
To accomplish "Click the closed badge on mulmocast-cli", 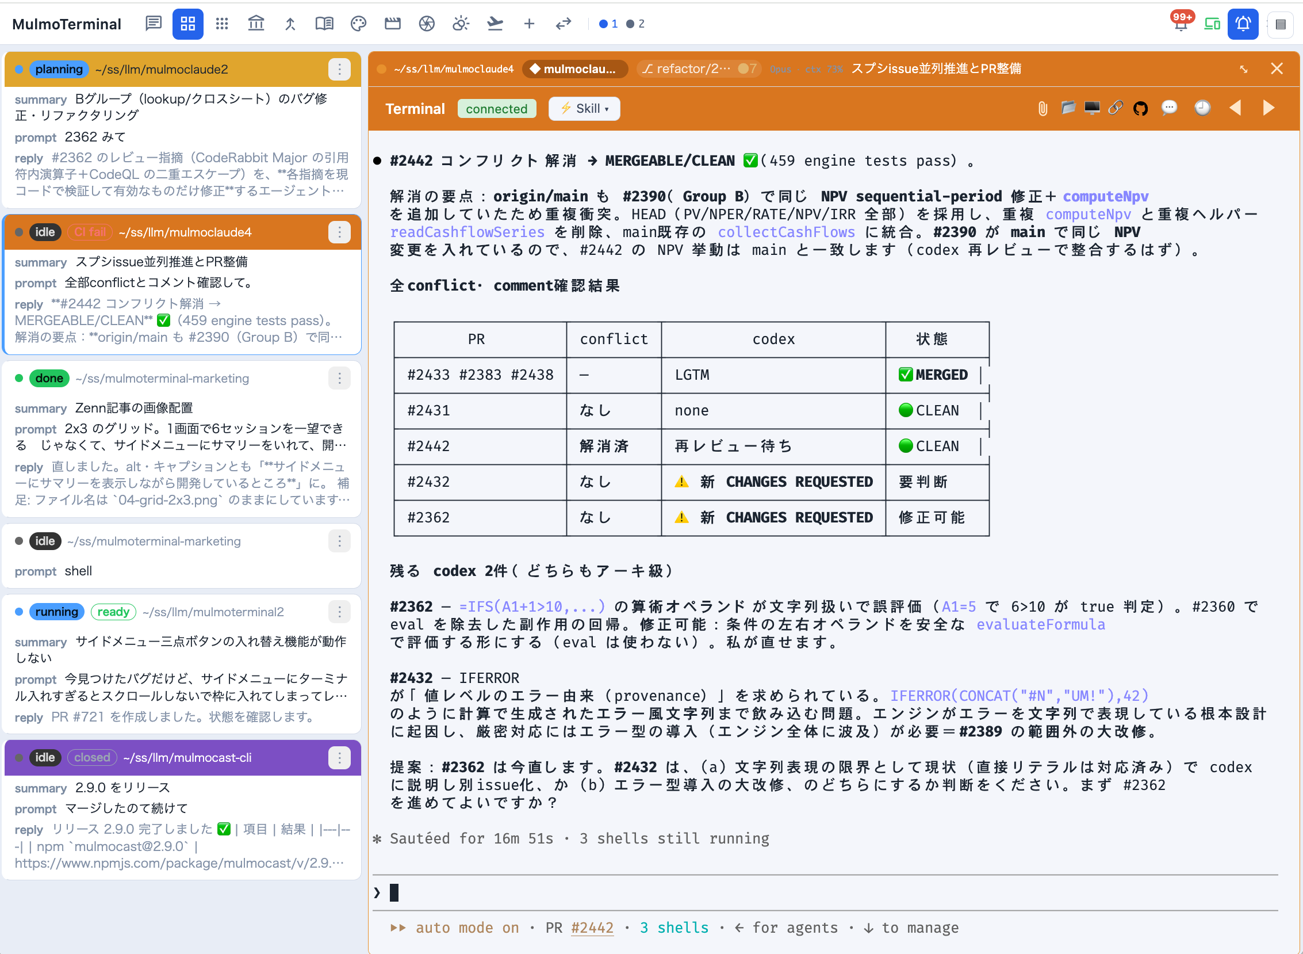I will [92, 758].
